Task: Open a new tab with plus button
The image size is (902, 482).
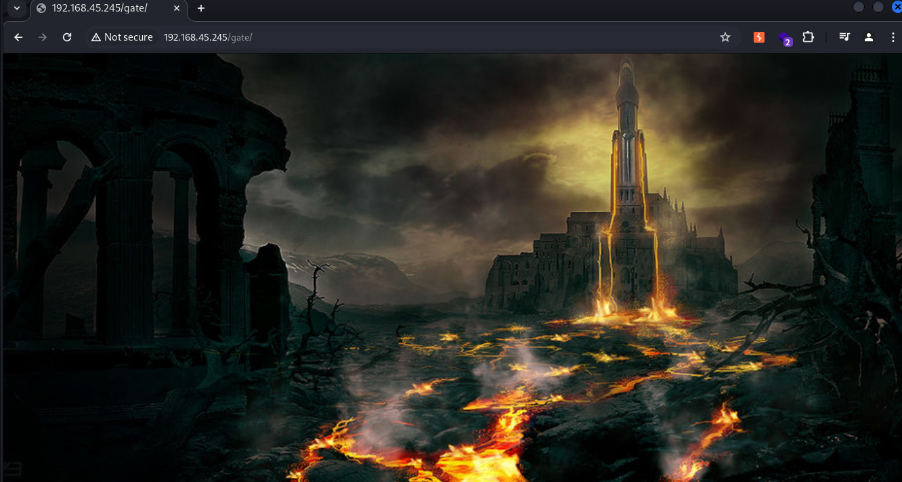Action: [x=200, y=8]
